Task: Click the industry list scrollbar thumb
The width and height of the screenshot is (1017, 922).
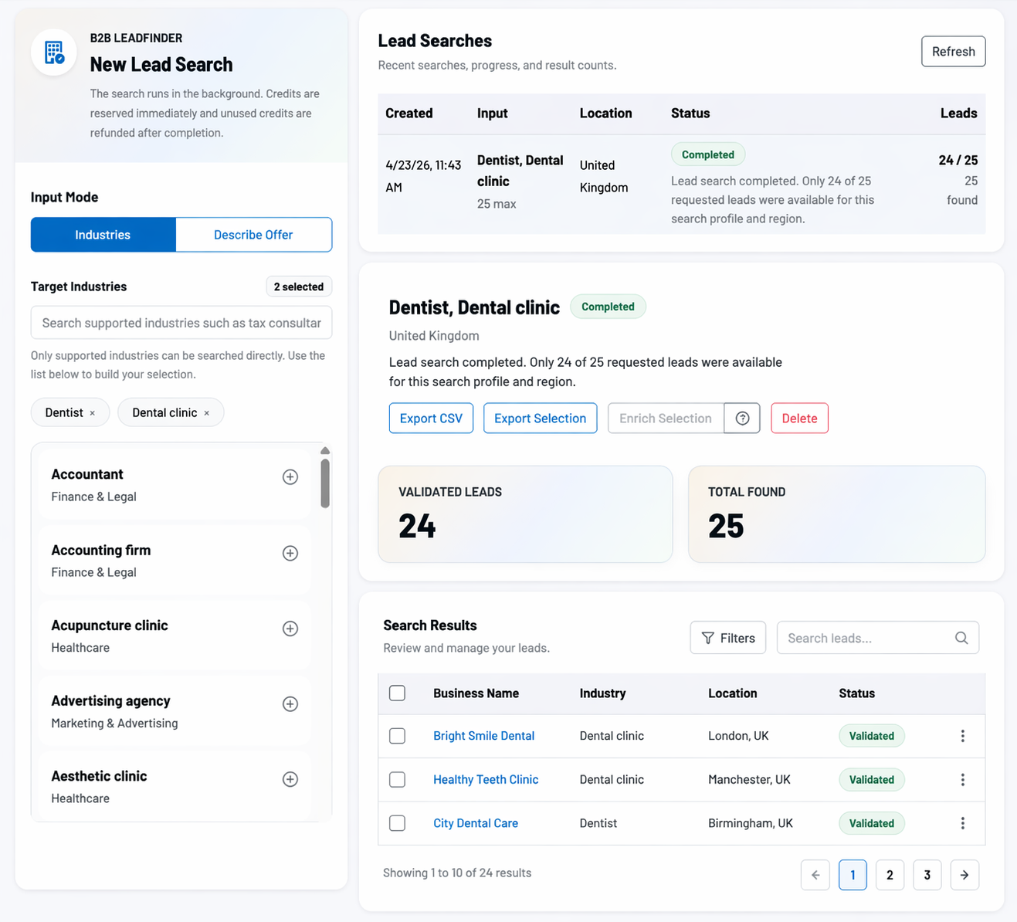Action: coord(325,483)
